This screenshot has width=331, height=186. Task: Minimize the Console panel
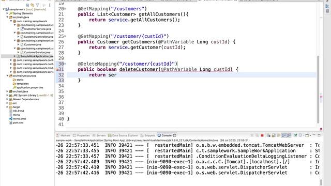(x=314, y=135)
